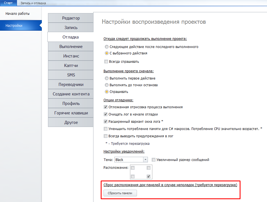Set notification position to top-right corner
This screenshot has width=267, height=202.
[x=149, y=168]
